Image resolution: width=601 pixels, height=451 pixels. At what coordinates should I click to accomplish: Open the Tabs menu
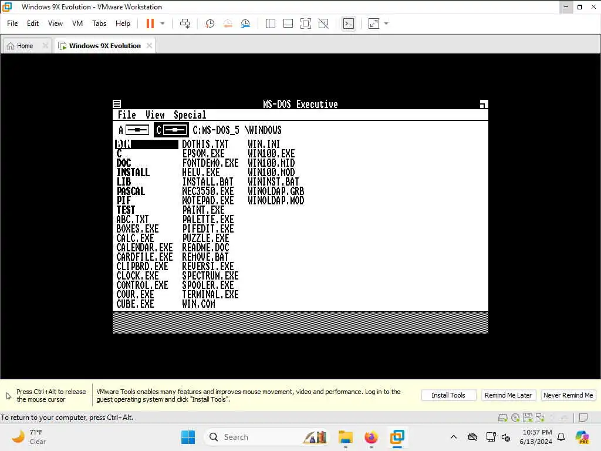coord(99,23)
